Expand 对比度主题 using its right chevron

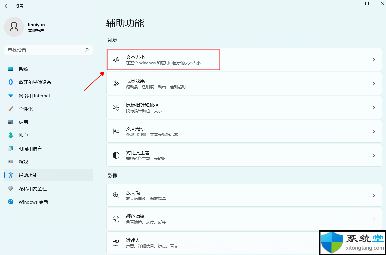tap(374, 155)
